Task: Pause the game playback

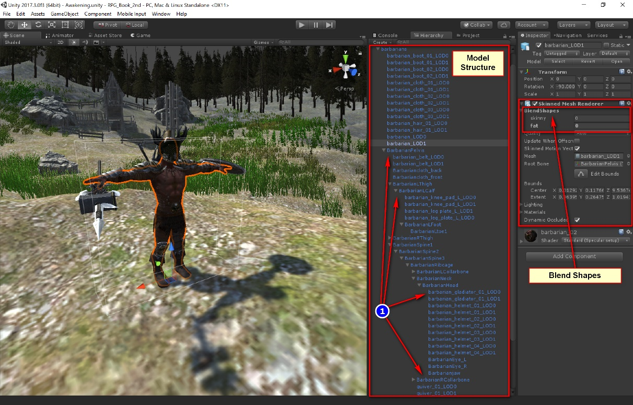Action: (x=316, y=25)
